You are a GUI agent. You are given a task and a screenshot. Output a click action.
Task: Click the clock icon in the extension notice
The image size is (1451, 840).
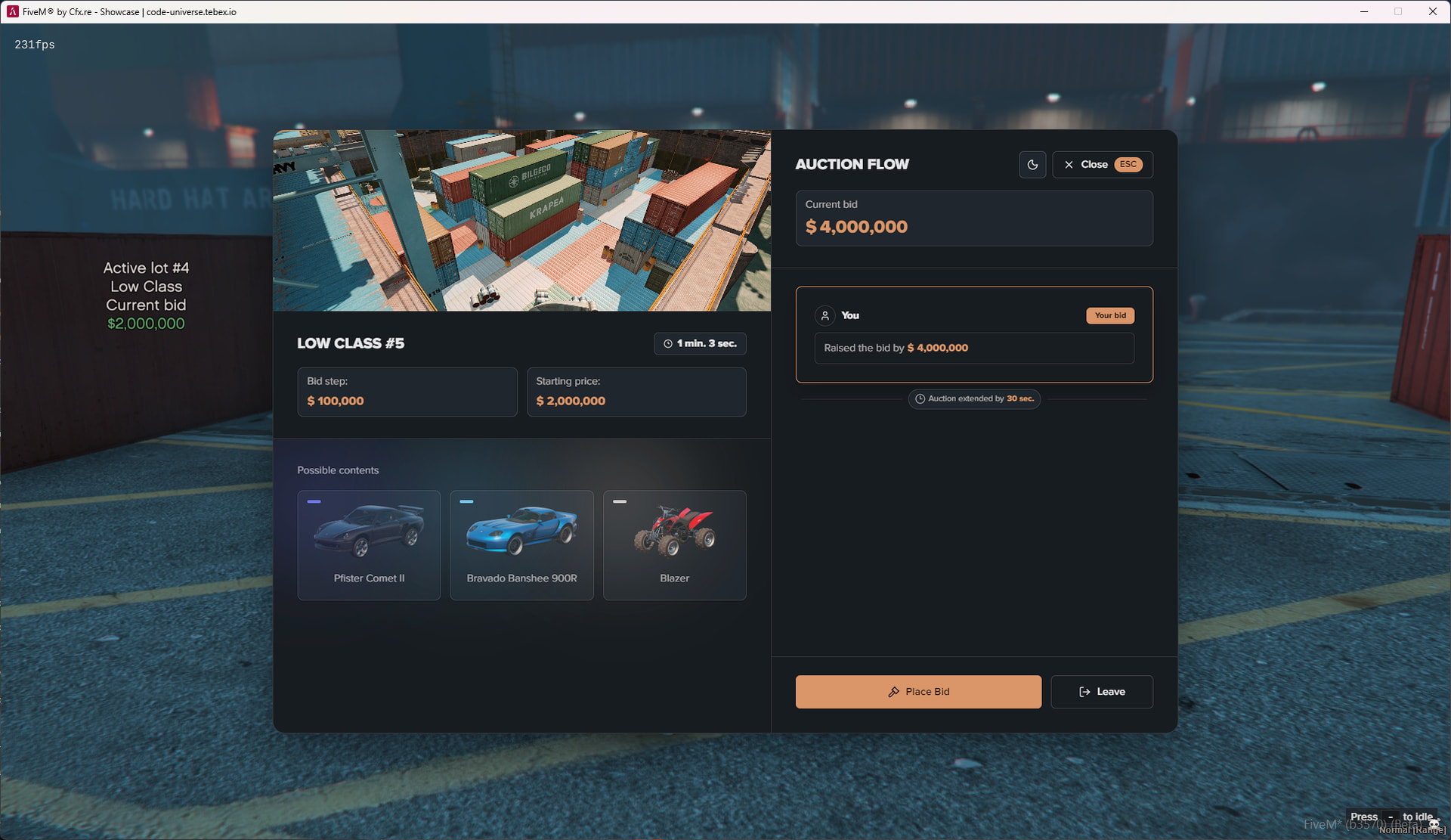(x=920, y=398)
